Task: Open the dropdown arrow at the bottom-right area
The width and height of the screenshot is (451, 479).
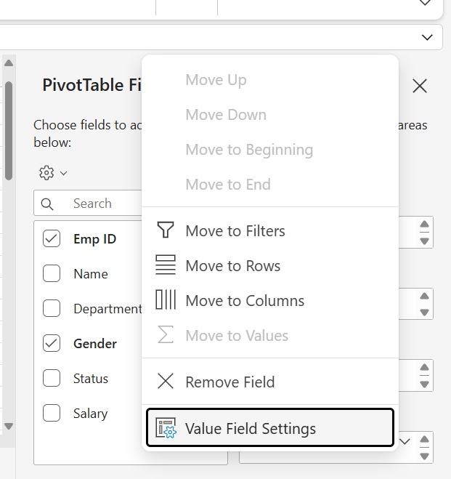Action: [405, 441]
